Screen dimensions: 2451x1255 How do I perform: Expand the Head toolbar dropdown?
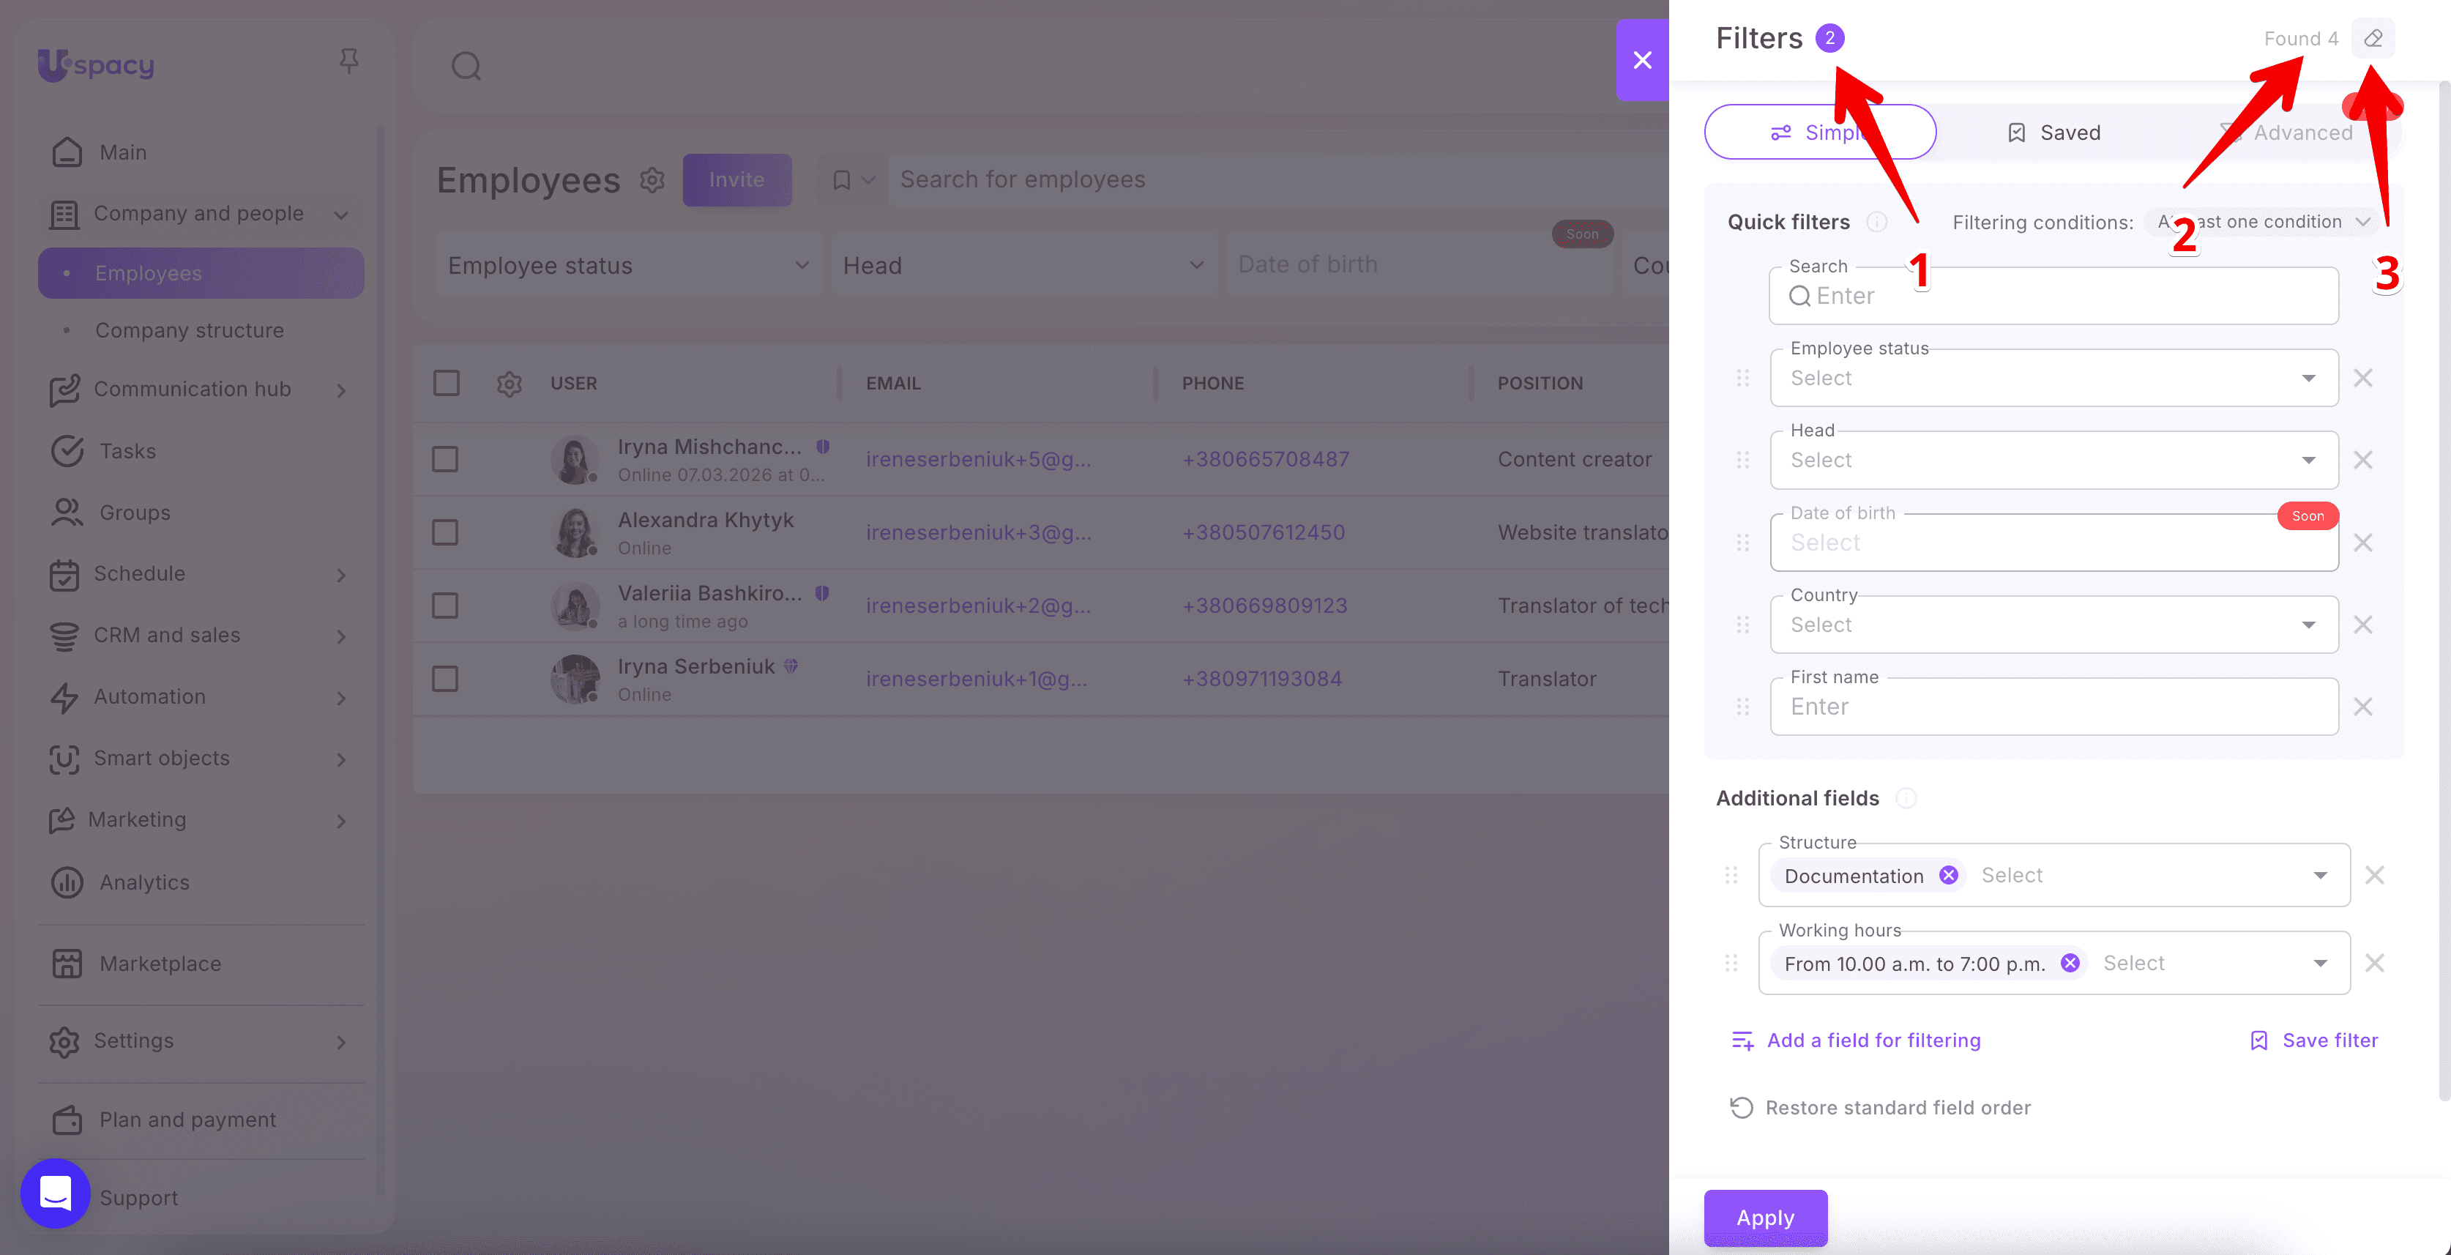pos(1025,266)
